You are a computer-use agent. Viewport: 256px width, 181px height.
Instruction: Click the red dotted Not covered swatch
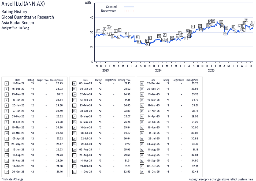129,11
